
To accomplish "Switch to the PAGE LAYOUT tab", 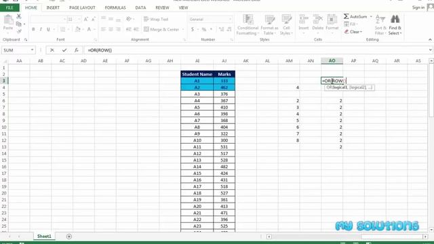I will 82,7.
